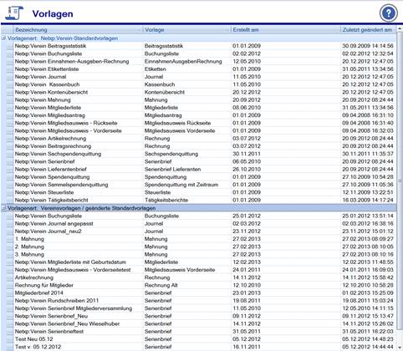
Task: Click row selector of Nebp.Verein Serienbrief_Neu Wieselhuber
Action: (x=10, y=323)
